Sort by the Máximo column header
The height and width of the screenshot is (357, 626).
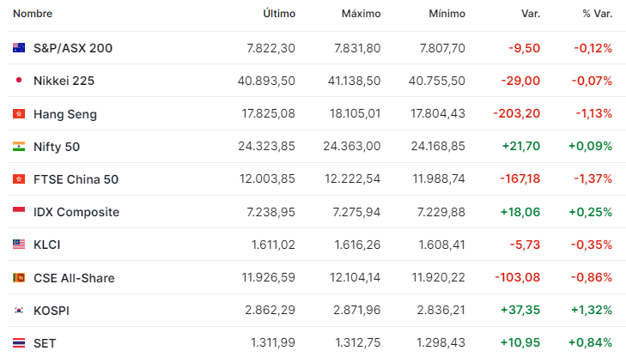pyautogui.click(x=361, y=14)
